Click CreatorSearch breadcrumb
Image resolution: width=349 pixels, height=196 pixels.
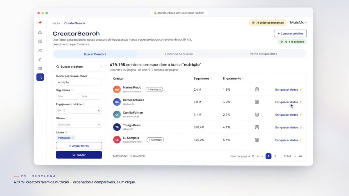pyautogui.click(x=74, y=23)
